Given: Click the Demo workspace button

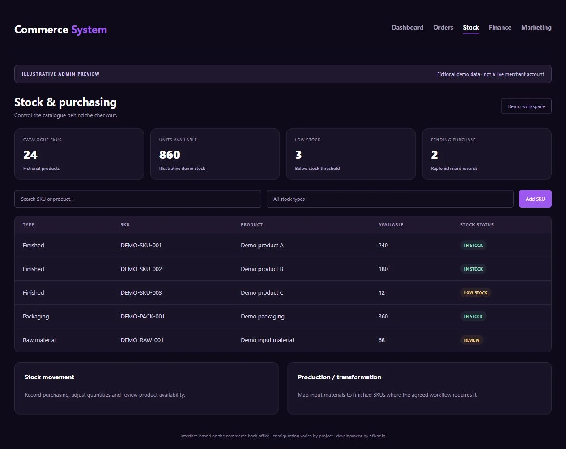Looking at the screenshot, I should click(x=526, y=106).
